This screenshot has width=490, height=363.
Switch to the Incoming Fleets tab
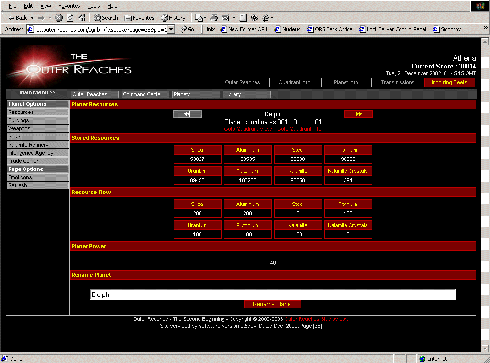click(x=449, y=82)
